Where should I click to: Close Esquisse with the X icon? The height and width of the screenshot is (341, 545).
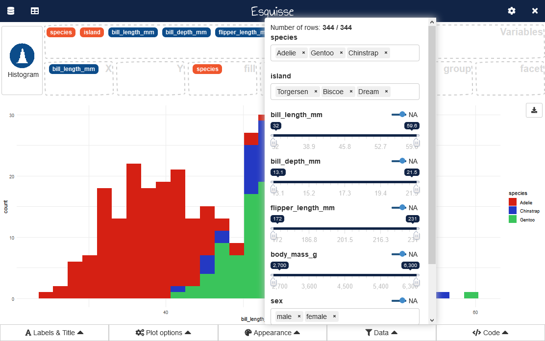pos(535,11)
